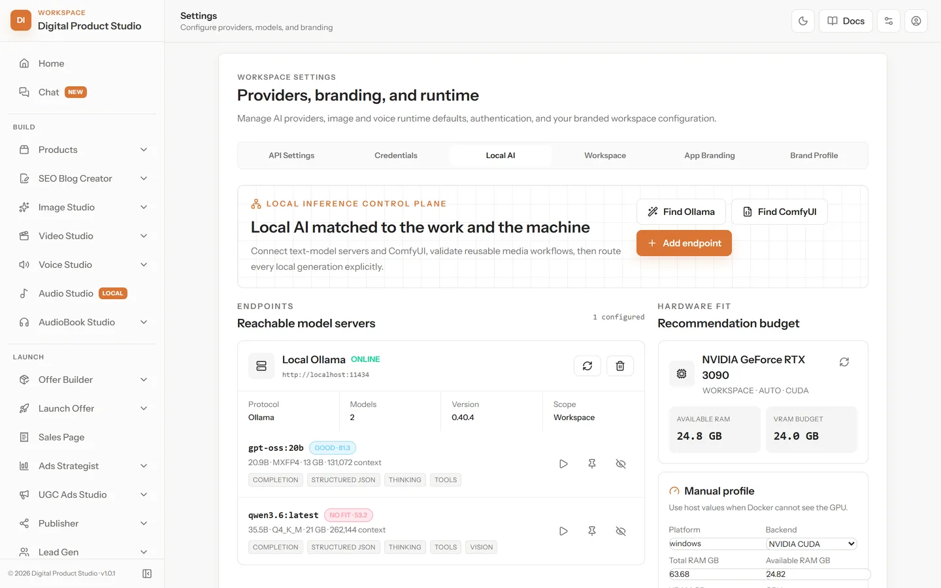
Task: Open the Backend NVIDIA CUDA dropdown
Action: [x=812, y=544]
